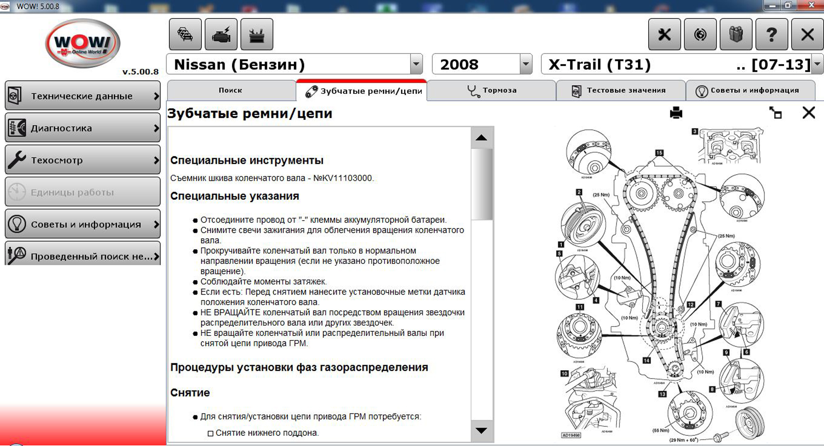Open the Техосмотр sidebar section
The height and width of the screenshot is (446, 824).
(x=83, y=160)
